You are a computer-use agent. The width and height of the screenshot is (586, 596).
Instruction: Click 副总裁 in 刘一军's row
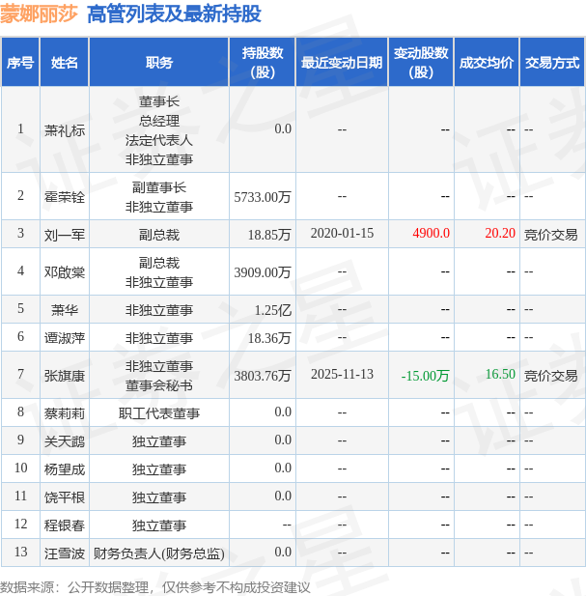coord(159,235)
